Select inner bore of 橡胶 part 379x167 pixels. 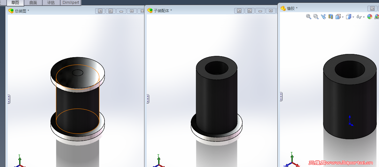(350, 69)
